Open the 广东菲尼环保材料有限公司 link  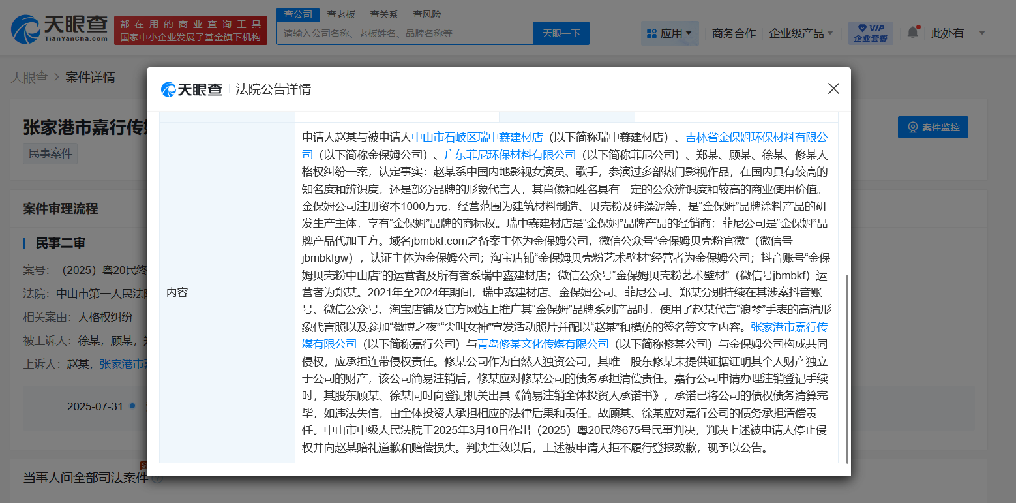(510, 155)
